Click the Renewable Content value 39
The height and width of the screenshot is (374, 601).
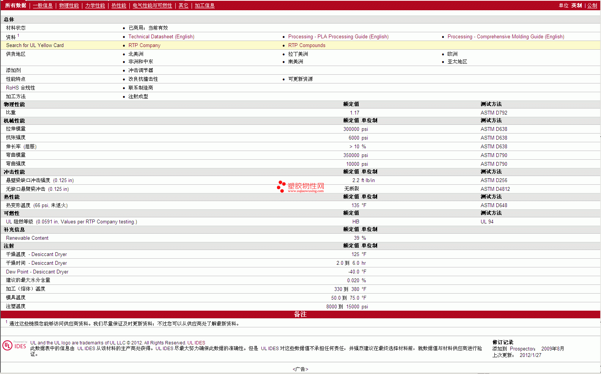click(x=356, y=238)
